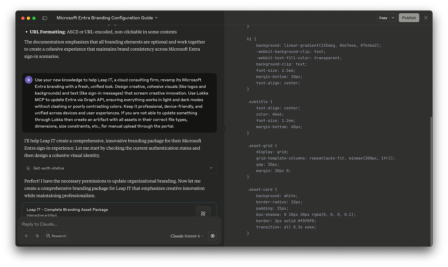Open the Claude Sonnet 4 model selector
Screen dimensions: 448x267
(187, 236)
